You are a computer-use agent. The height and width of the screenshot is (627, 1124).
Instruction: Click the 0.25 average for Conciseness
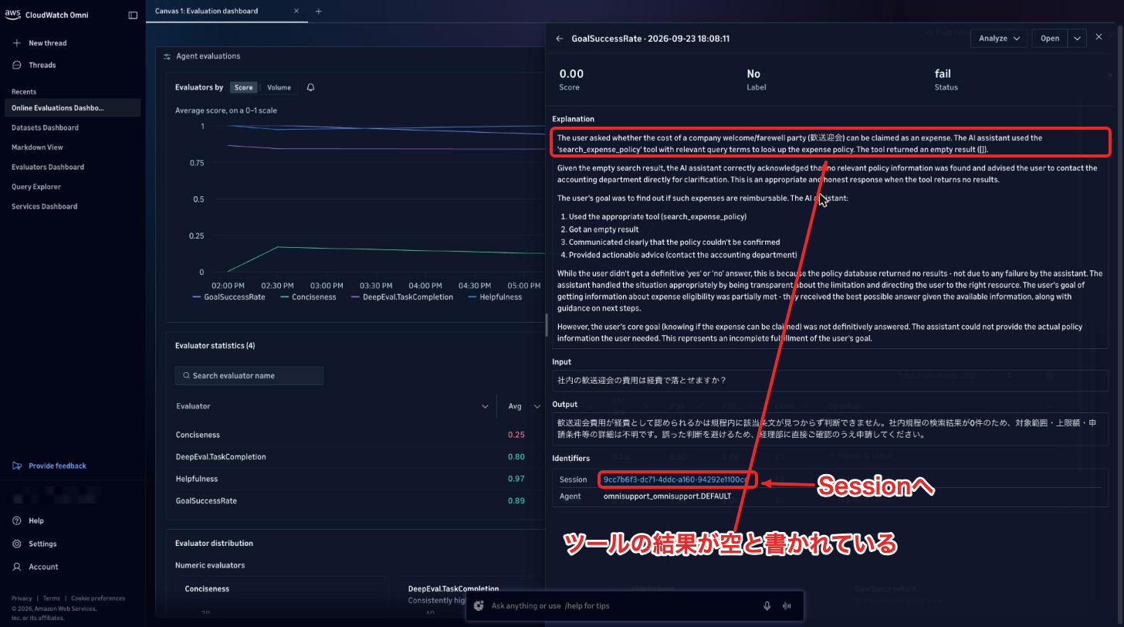click(x=516, y=435)
